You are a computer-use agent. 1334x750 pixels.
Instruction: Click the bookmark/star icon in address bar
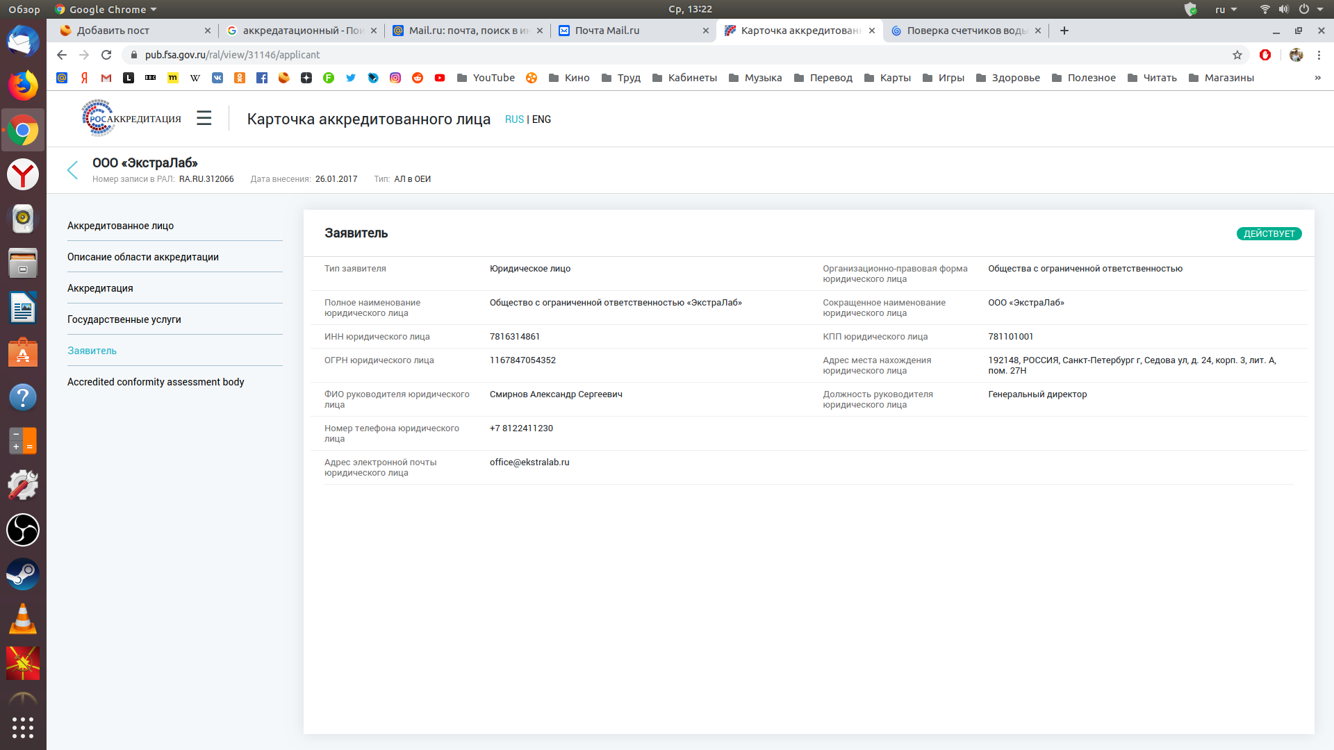pyautogui.click(x=1237, y=55)
